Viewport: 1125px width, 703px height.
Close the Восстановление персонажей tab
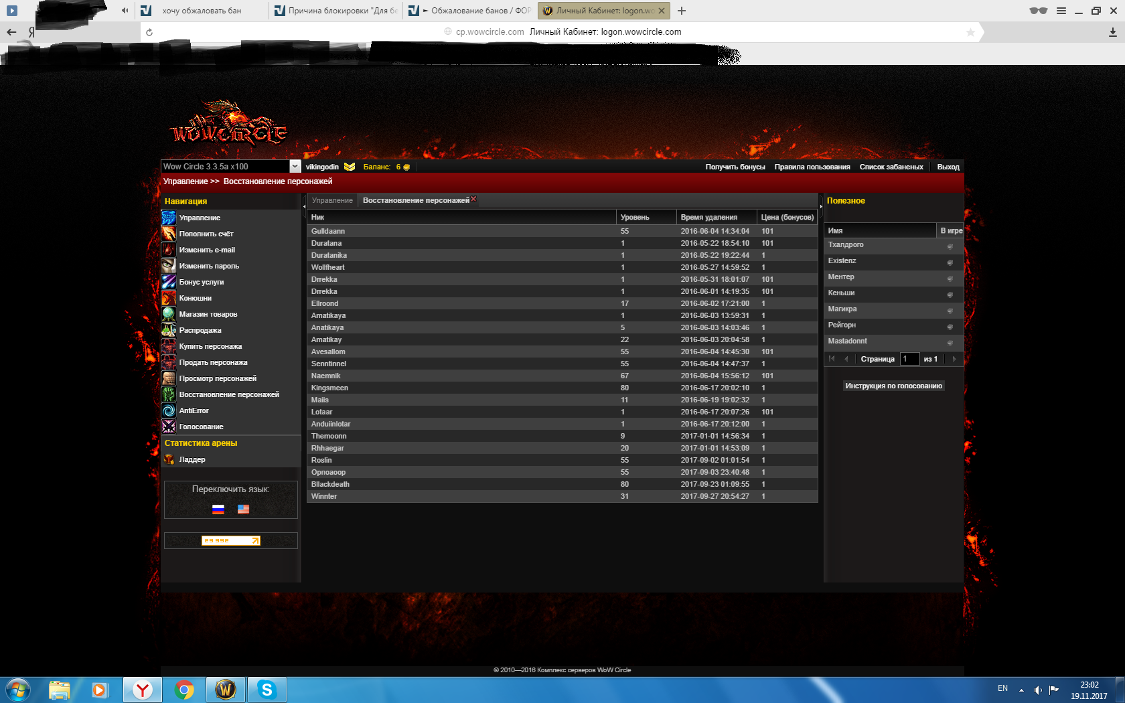473,199
